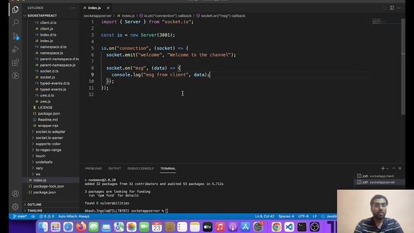Select the index.js editor tab
The image size is (414, 233).
click(x=94, y=8)
